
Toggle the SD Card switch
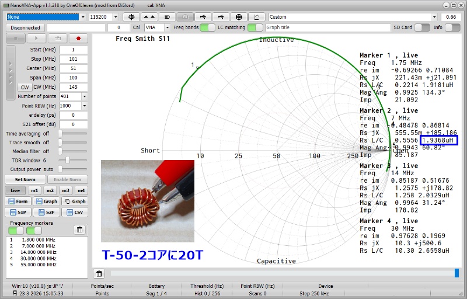(422, 27)
